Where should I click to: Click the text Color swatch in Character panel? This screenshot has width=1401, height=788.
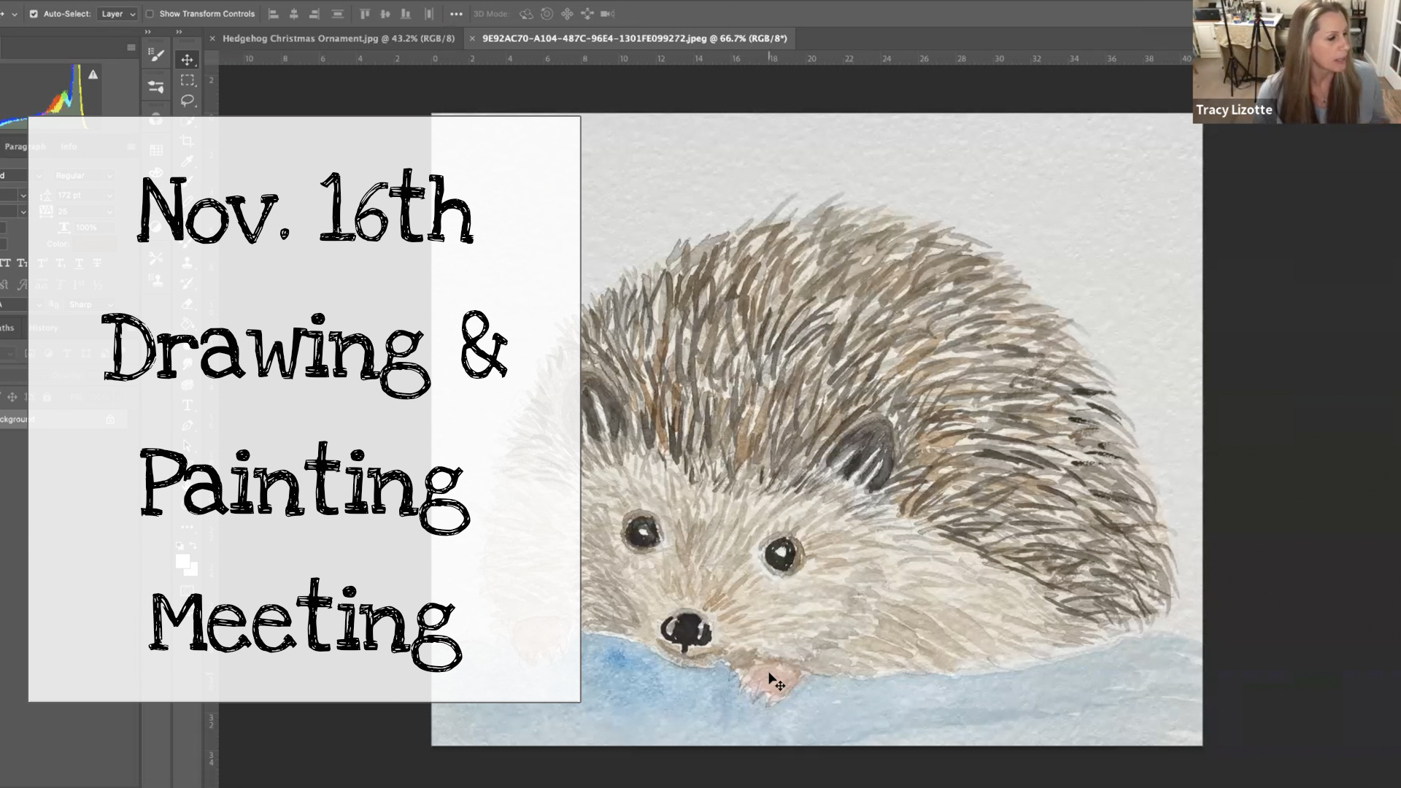point(93,244)
